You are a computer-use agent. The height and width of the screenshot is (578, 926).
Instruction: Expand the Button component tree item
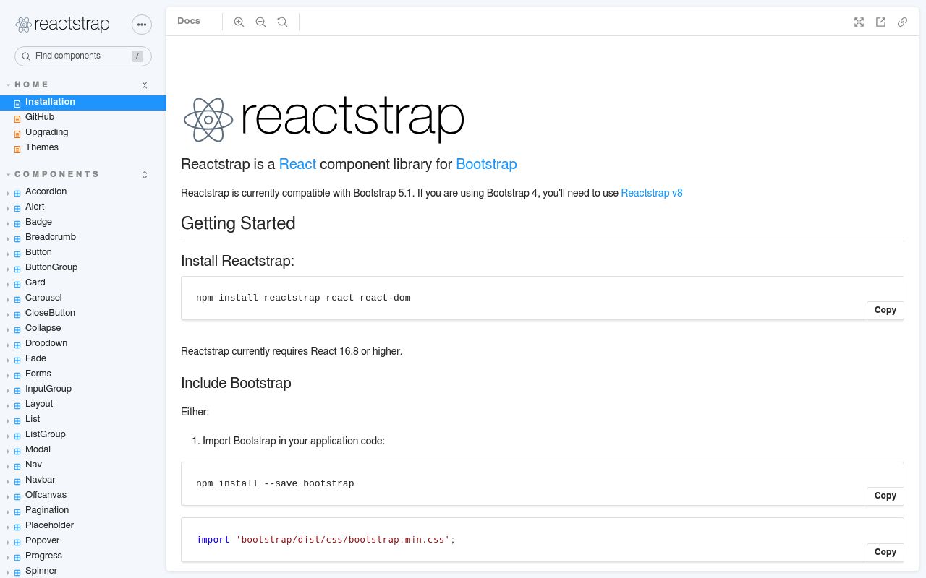8,253
